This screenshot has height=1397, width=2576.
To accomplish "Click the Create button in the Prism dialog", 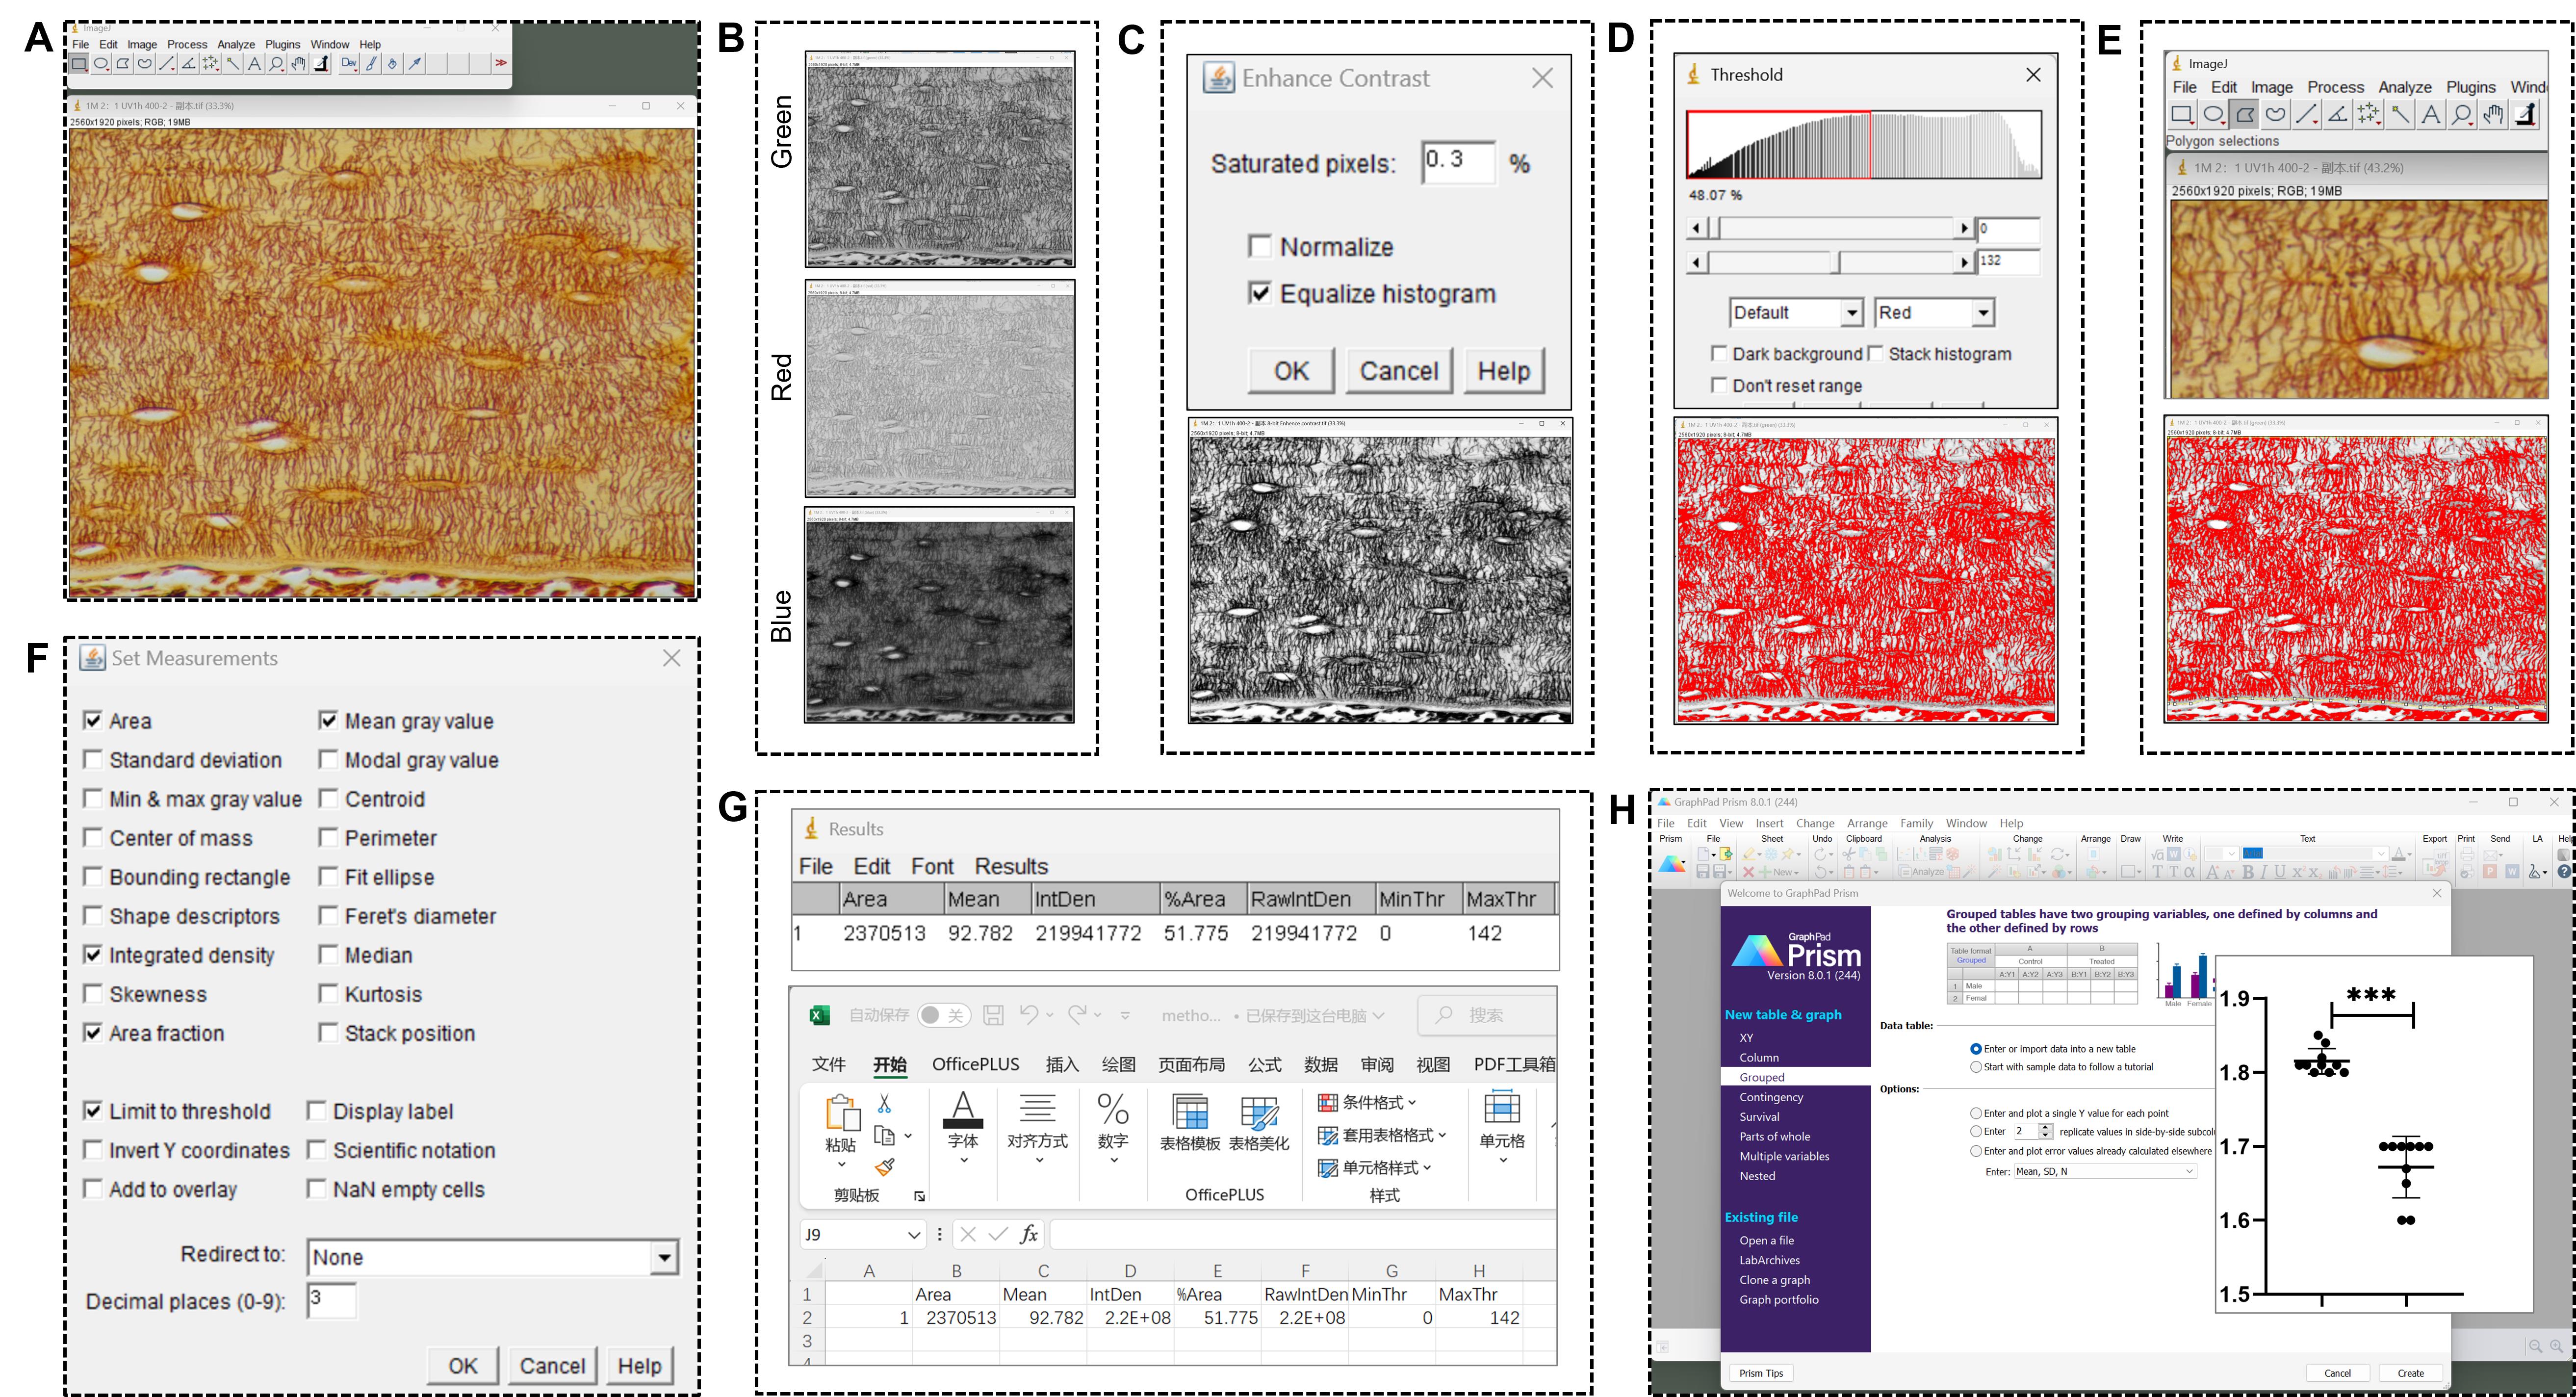I will (2410, 1373).
